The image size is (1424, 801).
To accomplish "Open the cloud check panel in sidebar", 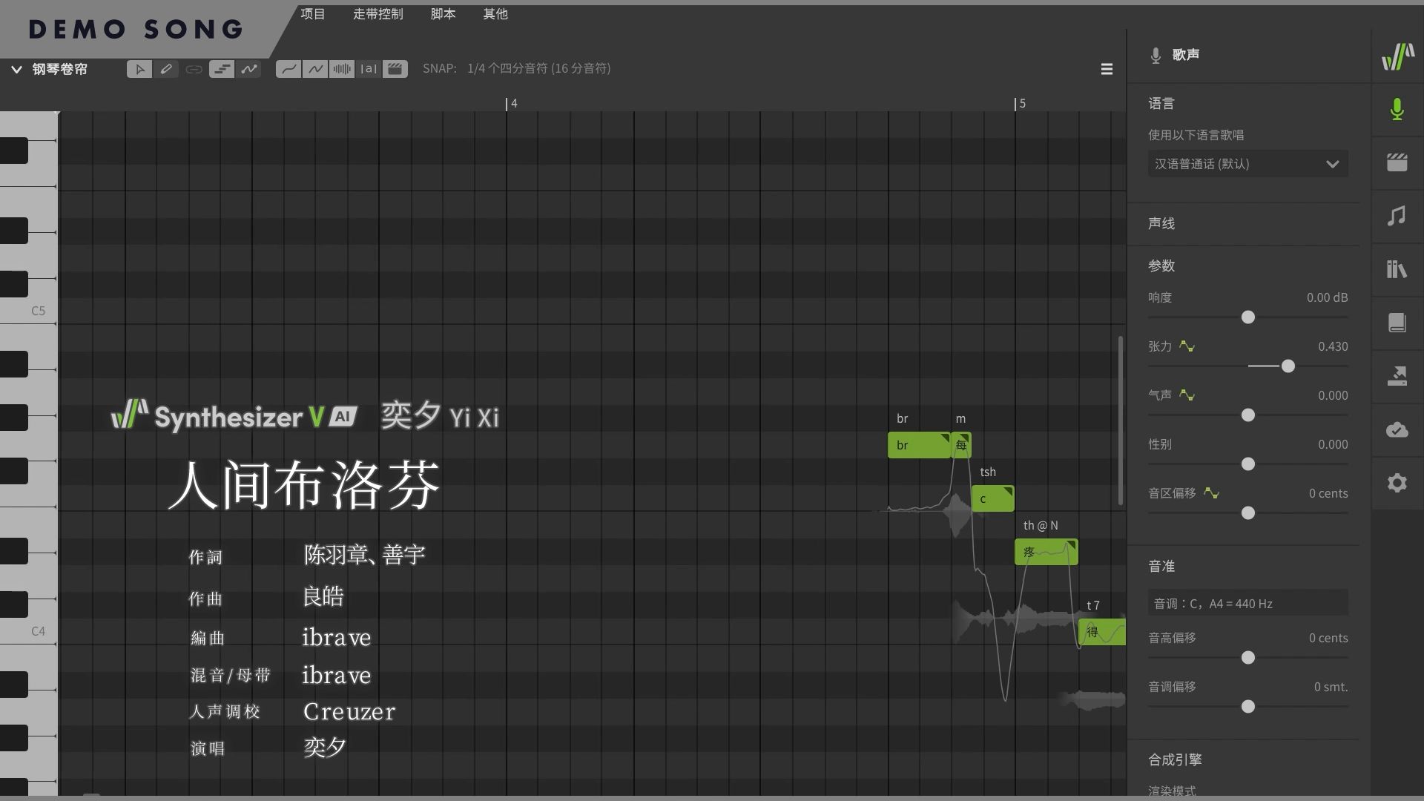I will tap(1397, 429).
